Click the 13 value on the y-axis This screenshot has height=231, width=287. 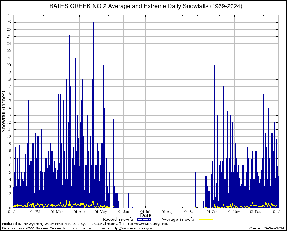pyautogui.click(x=9, y=115)
